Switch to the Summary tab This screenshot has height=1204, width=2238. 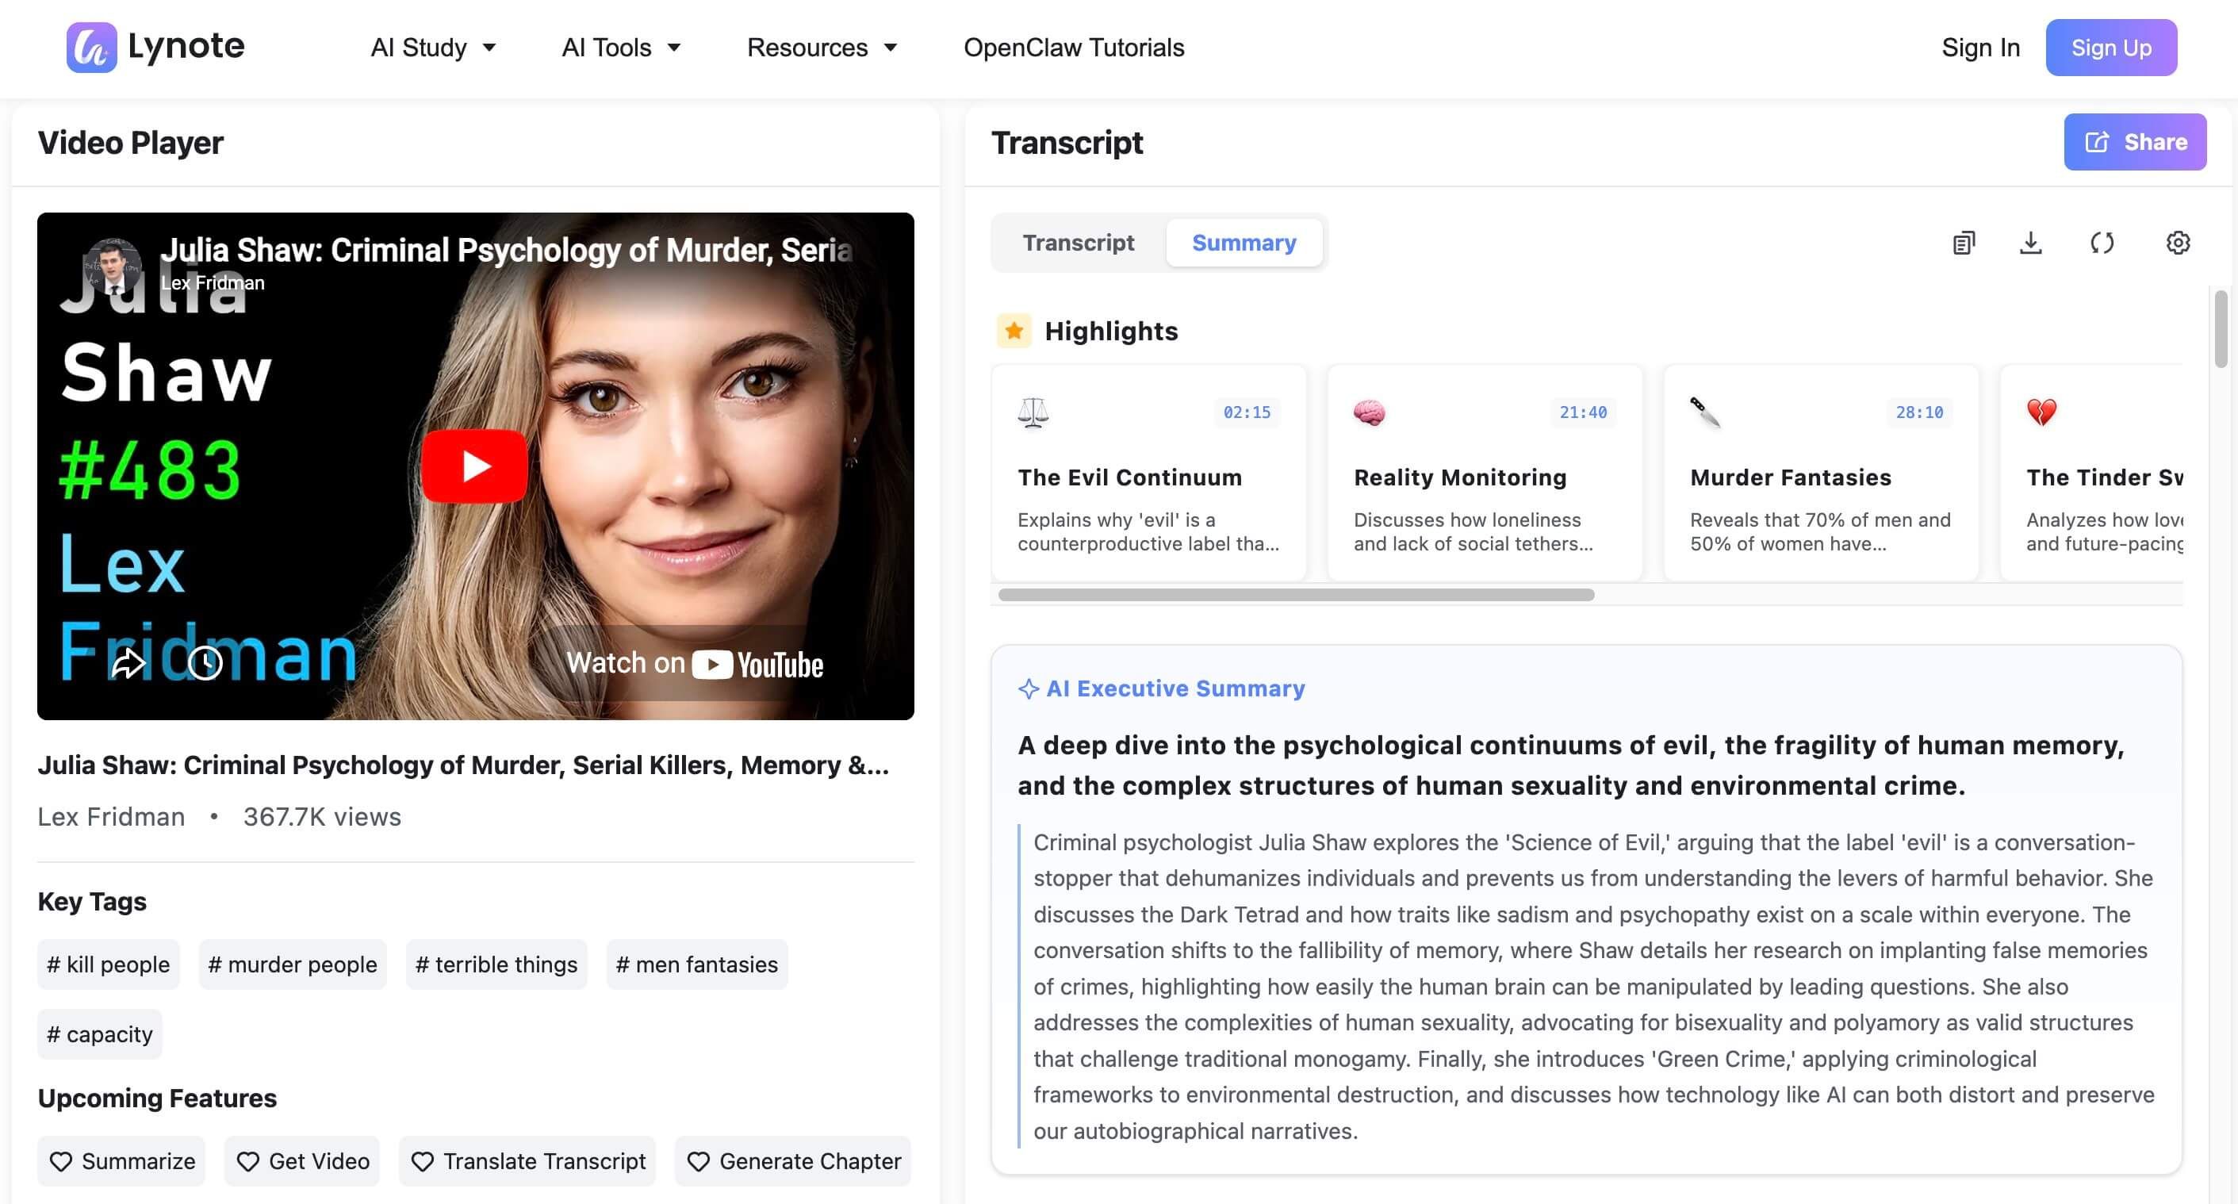tap(1244, 243)
